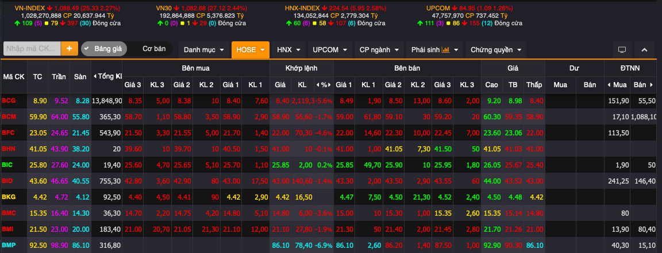Select stock code BHN row
This screenshot has height=253, width=662.
pyautogui.click(x=9, y=149)
